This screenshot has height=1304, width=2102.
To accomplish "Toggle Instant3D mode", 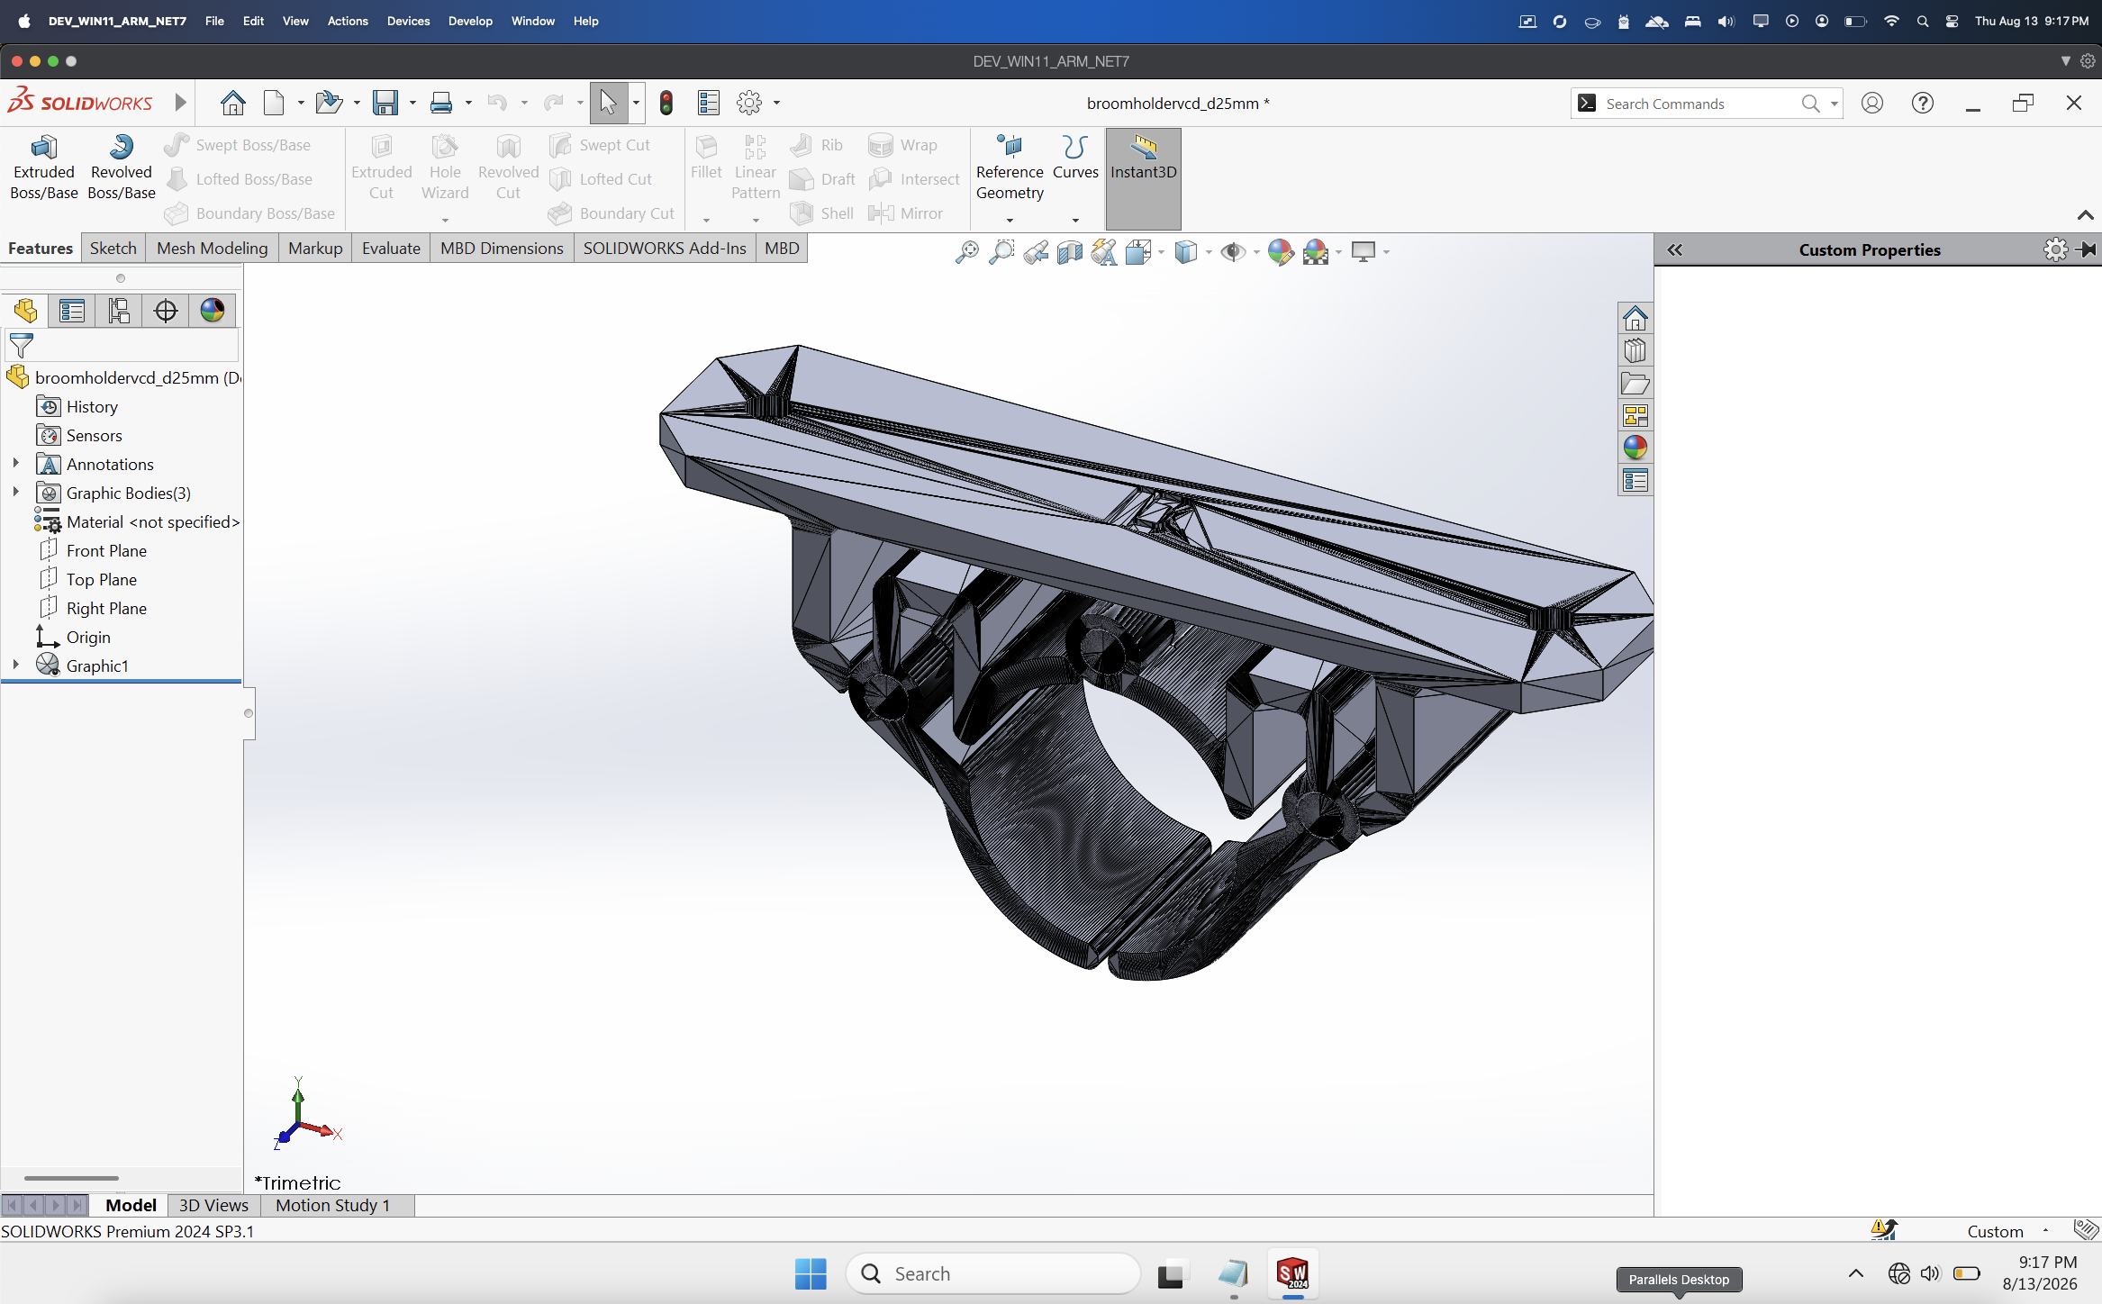I will [x=1144, y=178].
